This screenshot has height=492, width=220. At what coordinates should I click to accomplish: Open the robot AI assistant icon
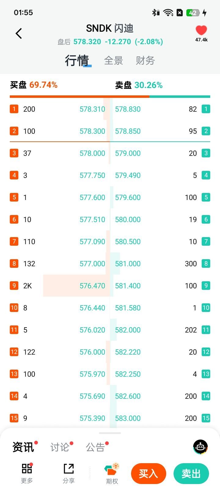click(200, 447)
